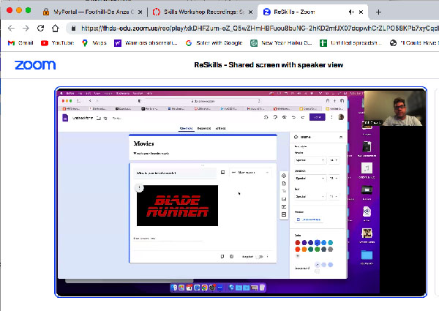The image size is (439, 311).
Task: Select the red theme color swatch
Action: [298, 242]
